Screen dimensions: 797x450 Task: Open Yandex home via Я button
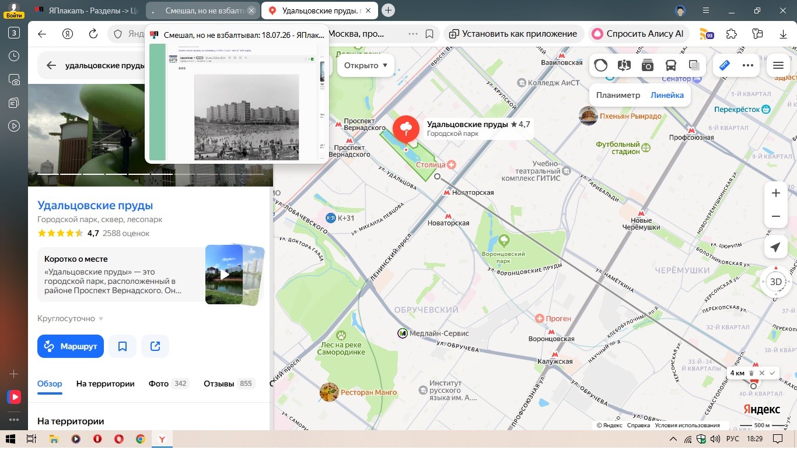pyautogui.click(x=68, y=34)
